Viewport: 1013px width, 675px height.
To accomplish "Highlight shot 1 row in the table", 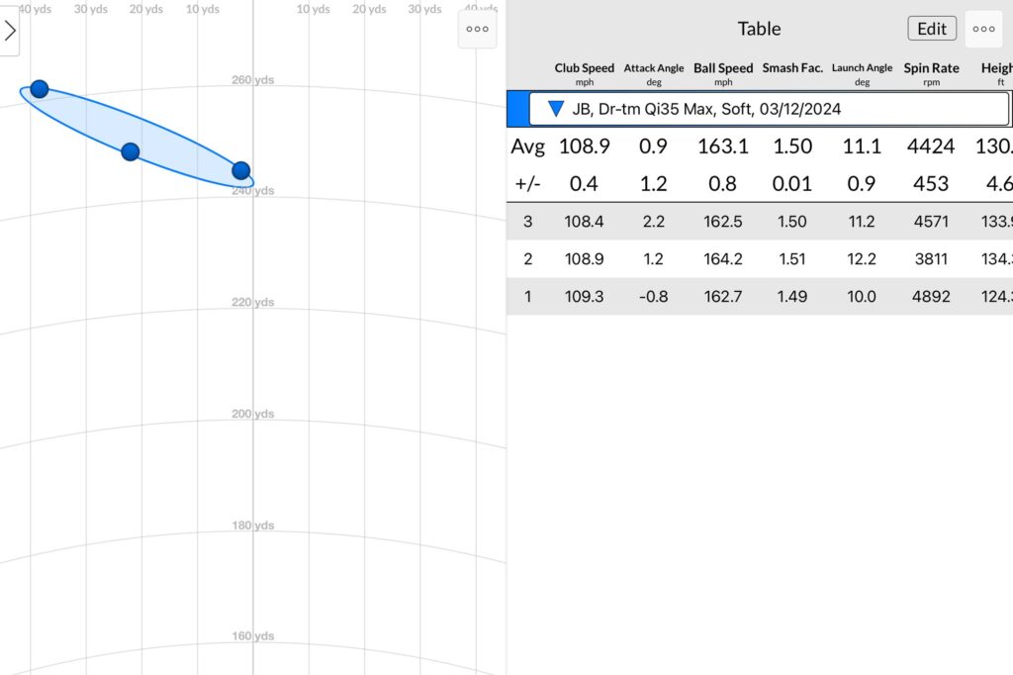I will tap(759, 297).
